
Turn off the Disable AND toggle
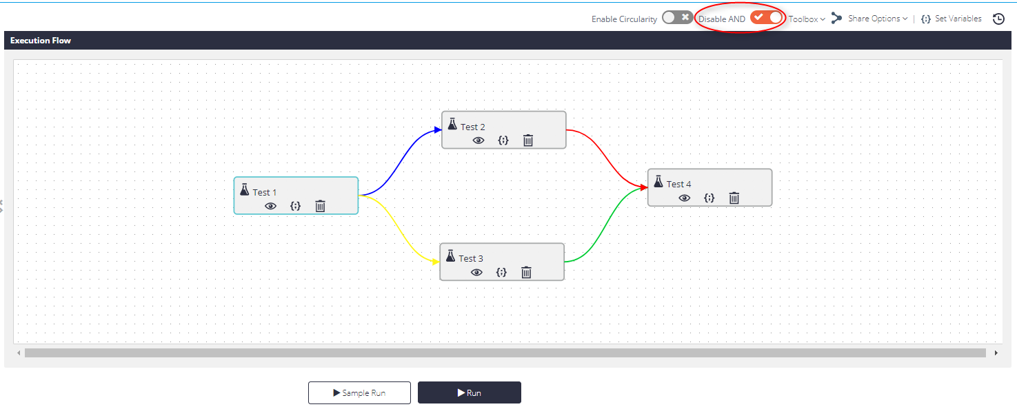(x=765, y=17)
